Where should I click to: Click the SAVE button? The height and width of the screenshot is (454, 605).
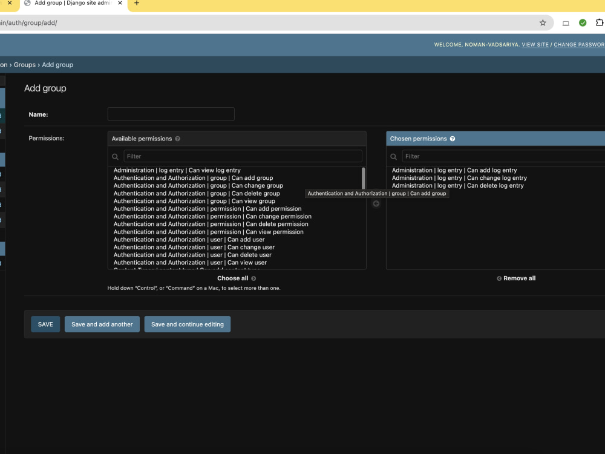click(x=45, y=324)
